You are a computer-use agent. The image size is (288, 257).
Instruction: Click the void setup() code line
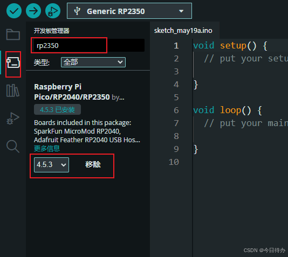click(230, 46)
